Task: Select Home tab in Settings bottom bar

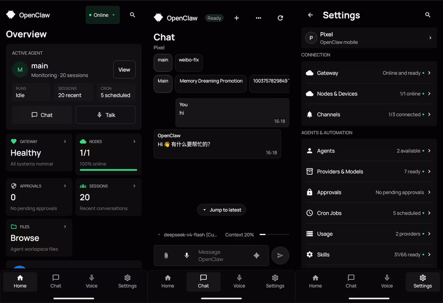Action: [x=315, y=281]
